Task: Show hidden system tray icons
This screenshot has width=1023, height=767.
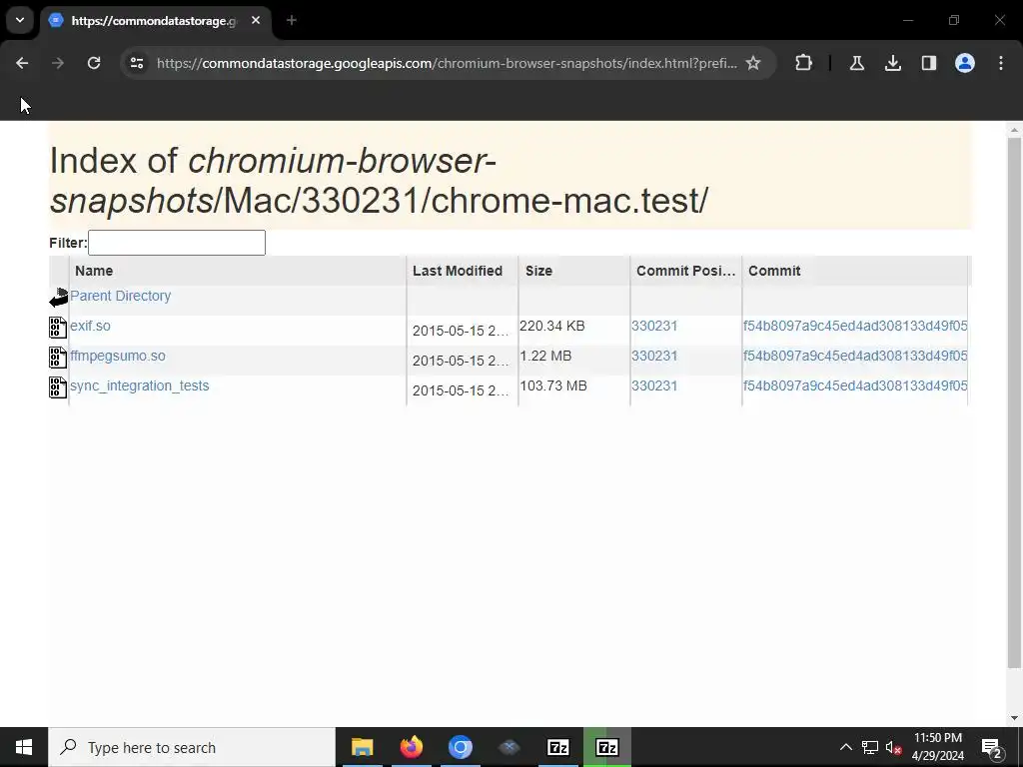Action: click(845, 747)
